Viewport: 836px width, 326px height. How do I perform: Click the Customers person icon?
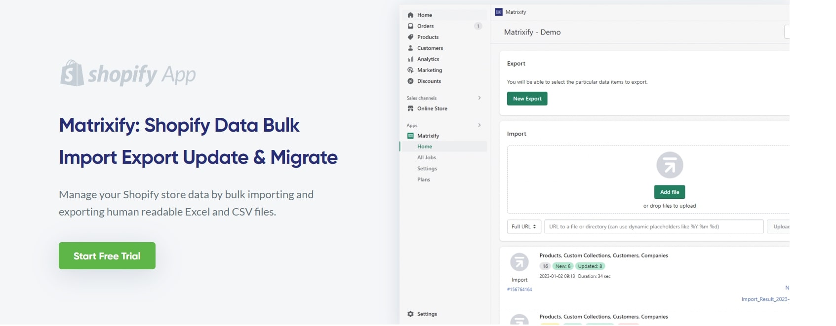pyautogui.click(x=410, y=48)
